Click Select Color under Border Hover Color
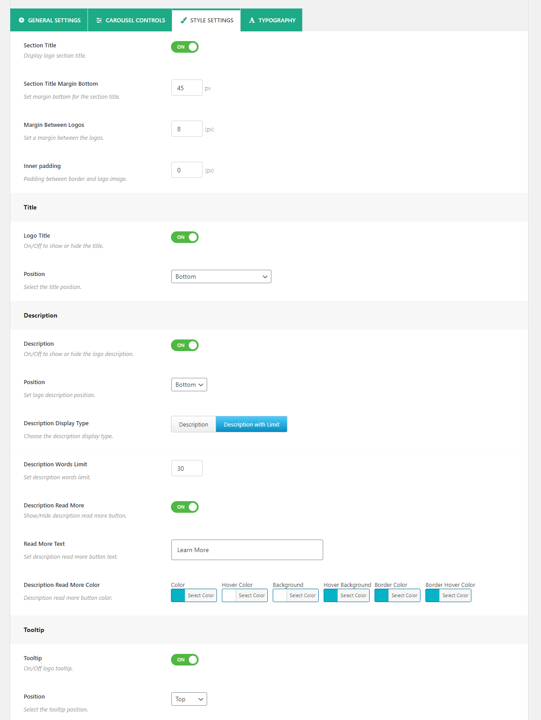 [x=455, y=595]
